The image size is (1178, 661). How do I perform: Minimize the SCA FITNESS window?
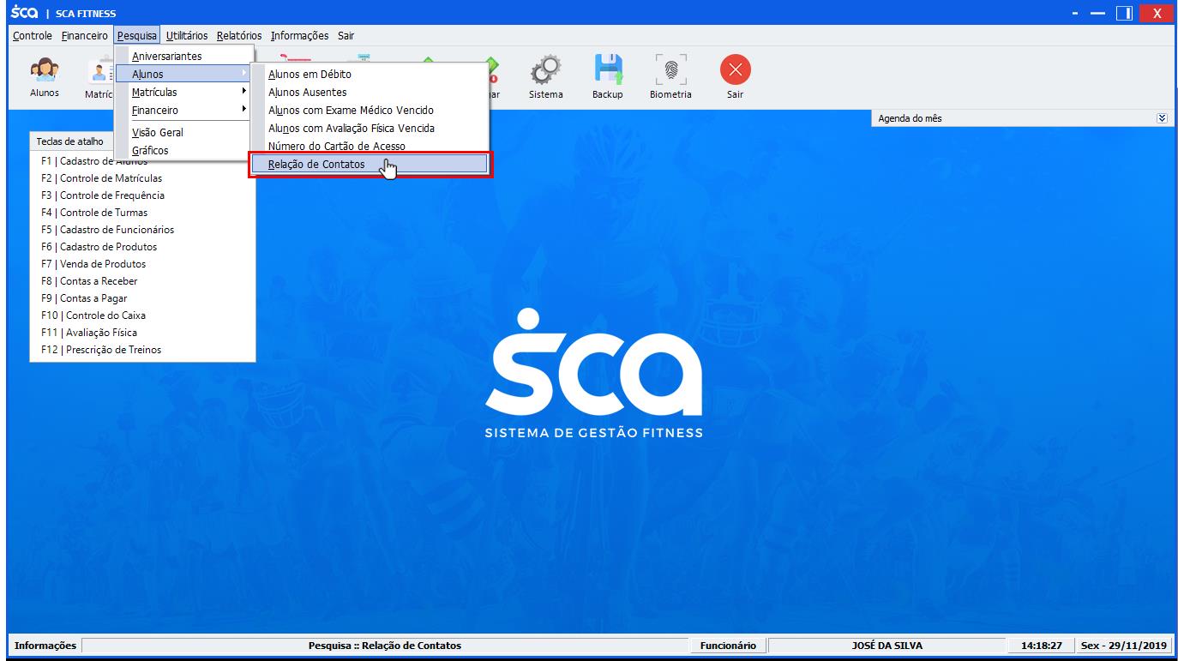click(1097, 13)
